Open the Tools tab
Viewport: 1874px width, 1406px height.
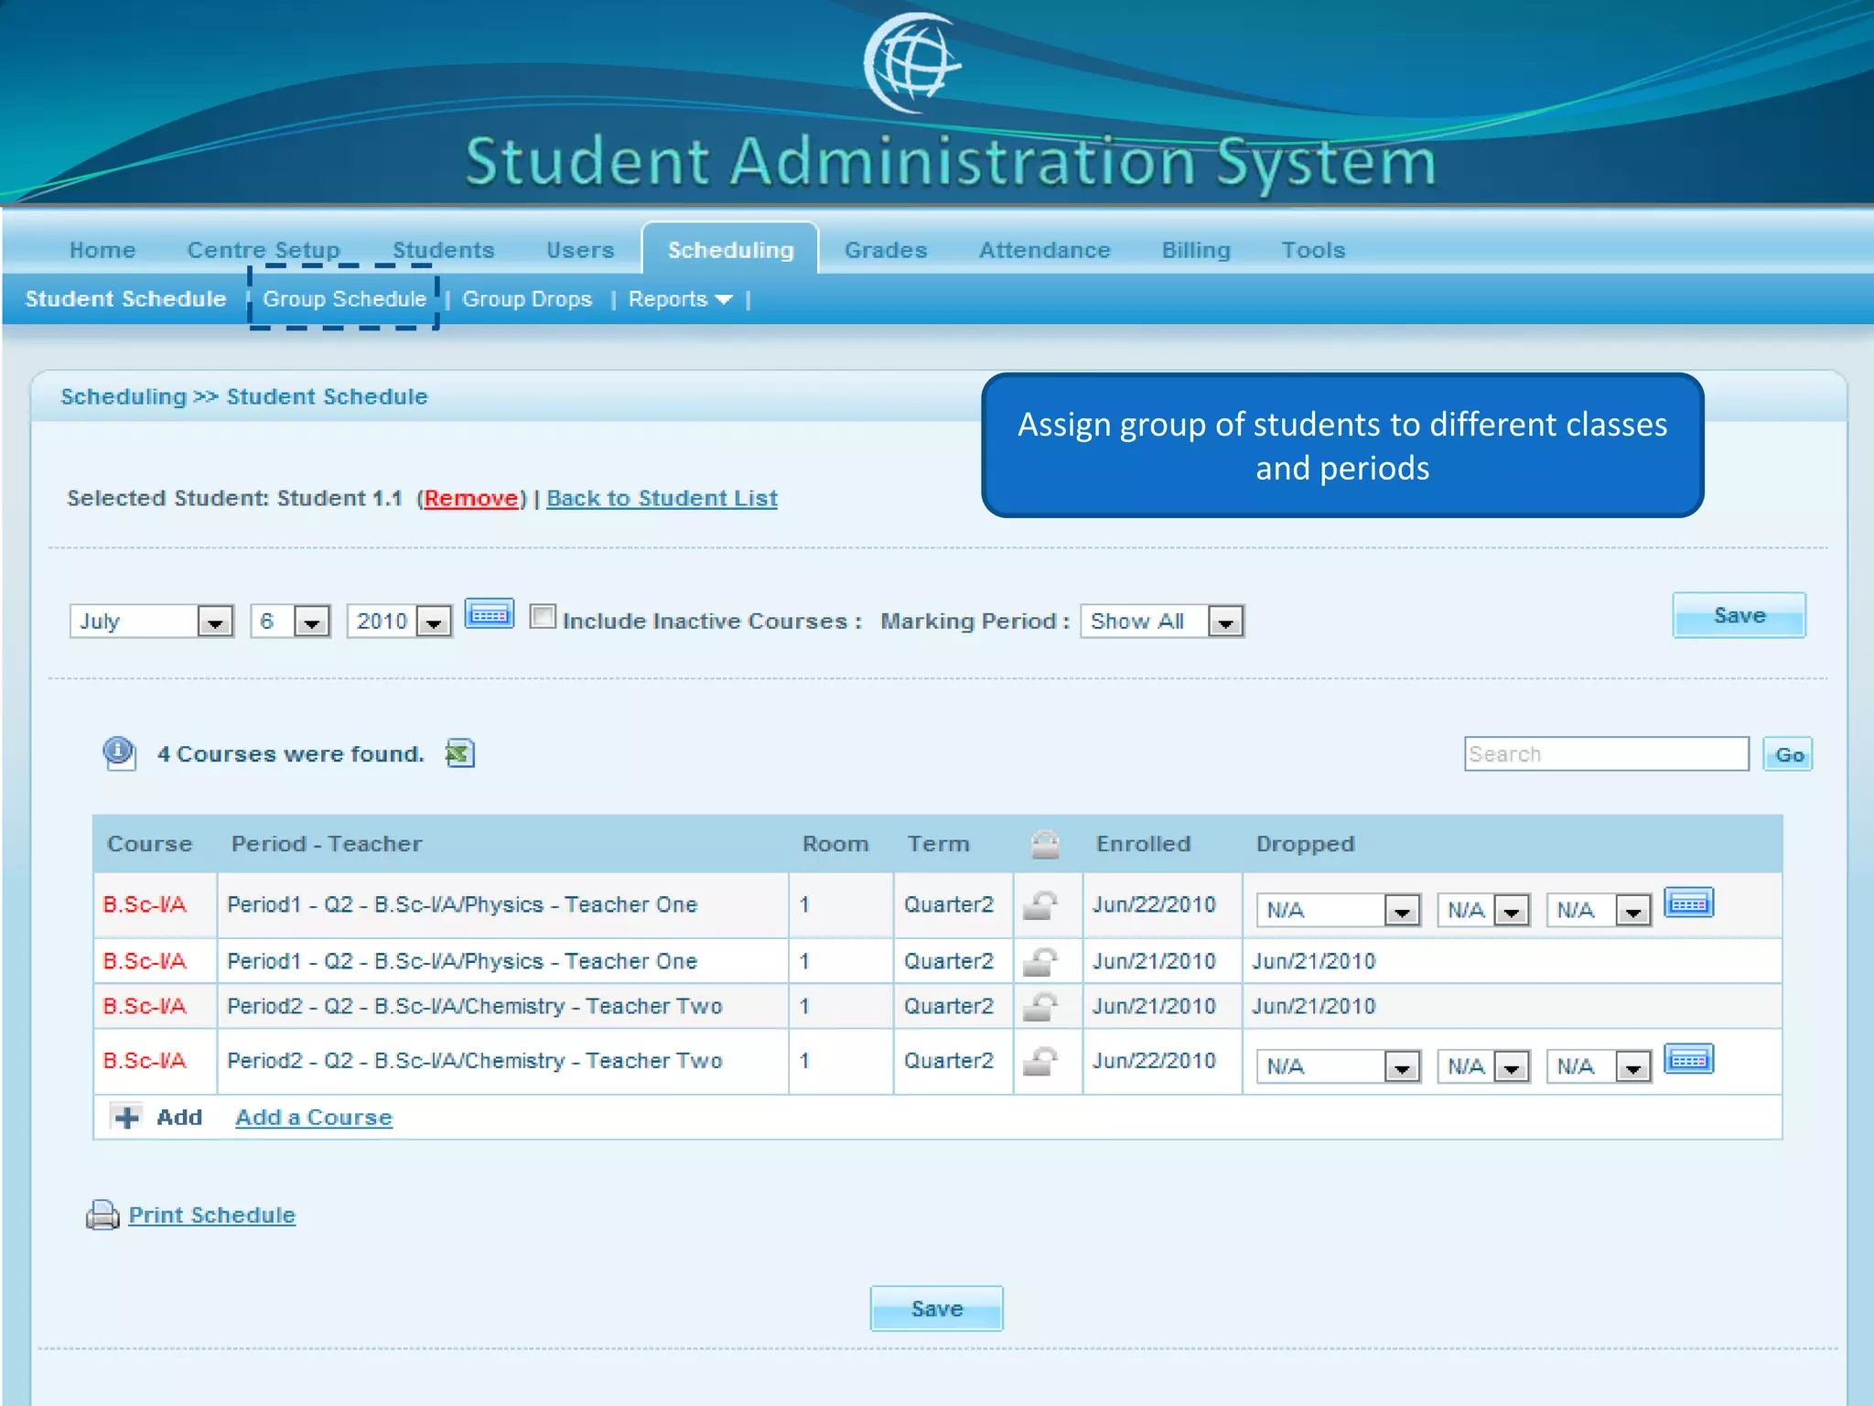(x=1313, y=250)
